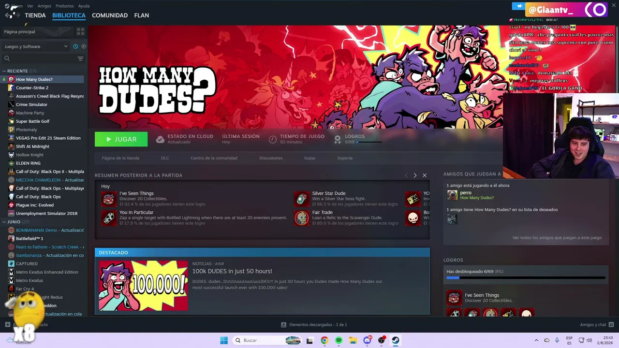Click the LOGROS progress bar under play bar
619x348 pixels.
[x=369, y=142]
